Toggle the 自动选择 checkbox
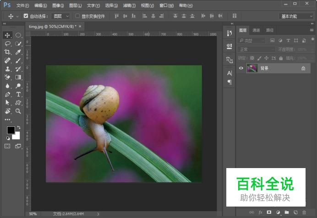The image size is (317, 218). (26, 16)
